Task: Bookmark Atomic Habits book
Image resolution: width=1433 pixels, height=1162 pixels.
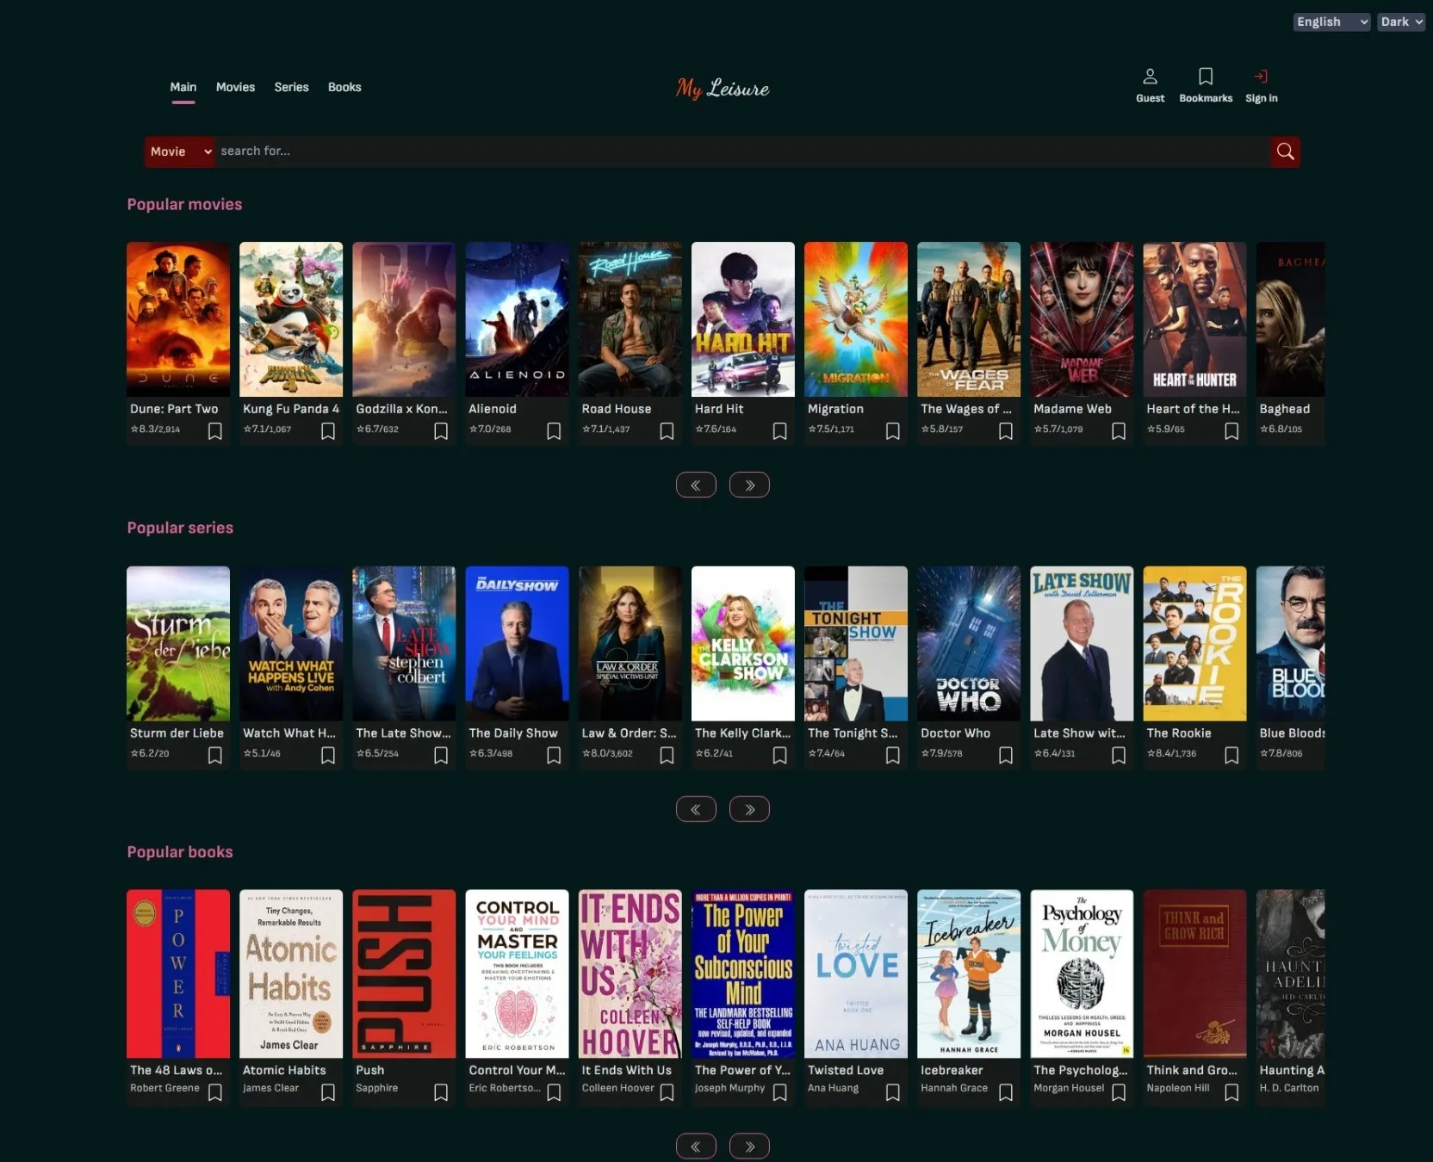Action: [328, 1092]
